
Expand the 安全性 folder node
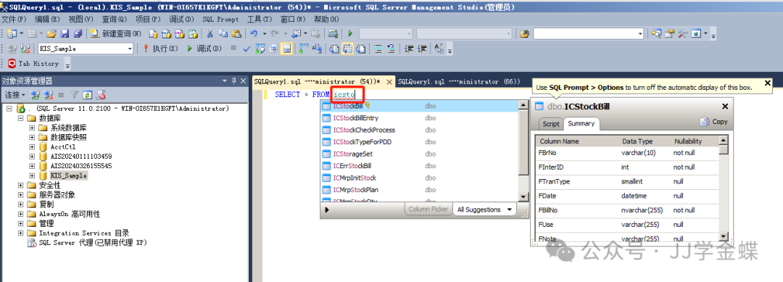point(20,185)
